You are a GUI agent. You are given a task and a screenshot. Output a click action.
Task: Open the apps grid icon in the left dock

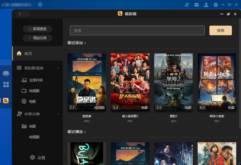(x=6, y=84)
